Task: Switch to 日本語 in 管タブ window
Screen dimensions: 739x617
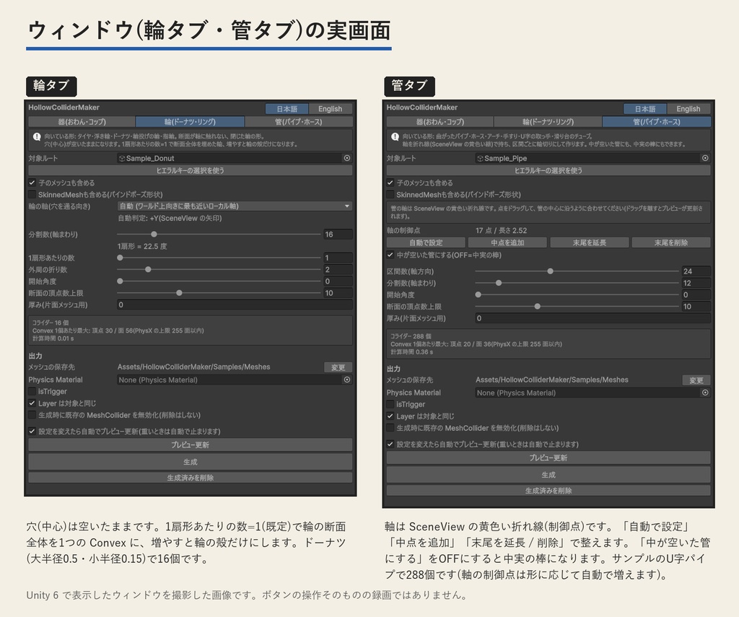Action: (x=644, y=109)
